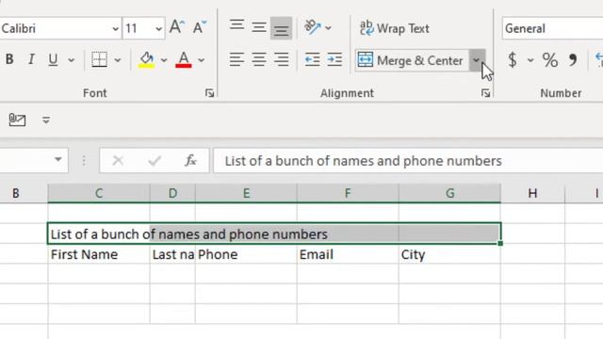
Task: Confirm formula entry checkmark
Action: pyautogui.click(x=155, y=161)
